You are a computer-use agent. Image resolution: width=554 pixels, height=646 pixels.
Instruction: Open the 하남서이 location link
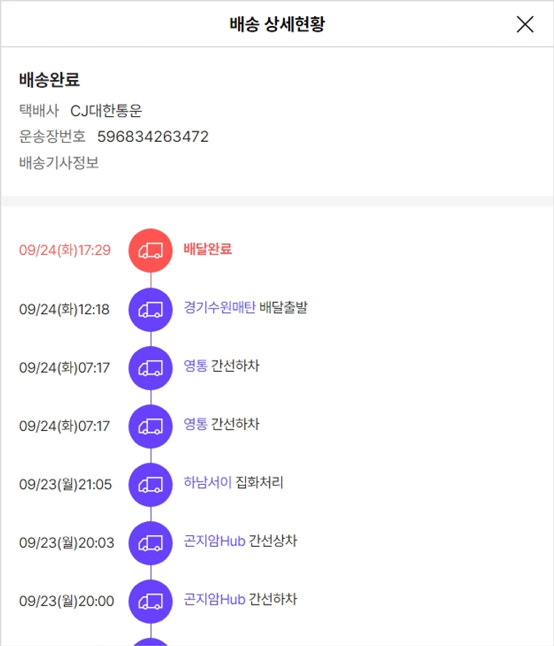pos(208,483)
